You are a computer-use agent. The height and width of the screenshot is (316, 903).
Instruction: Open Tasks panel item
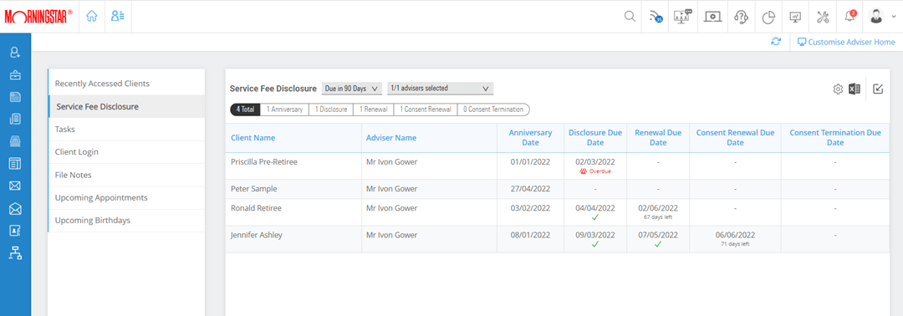(127, 130)
